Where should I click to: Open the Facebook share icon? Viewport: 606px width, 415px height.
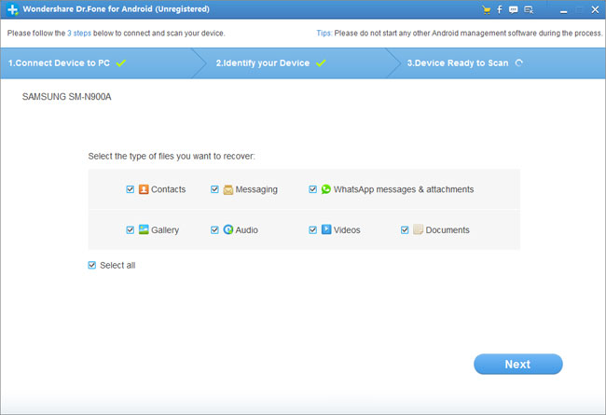coord(500,9)
